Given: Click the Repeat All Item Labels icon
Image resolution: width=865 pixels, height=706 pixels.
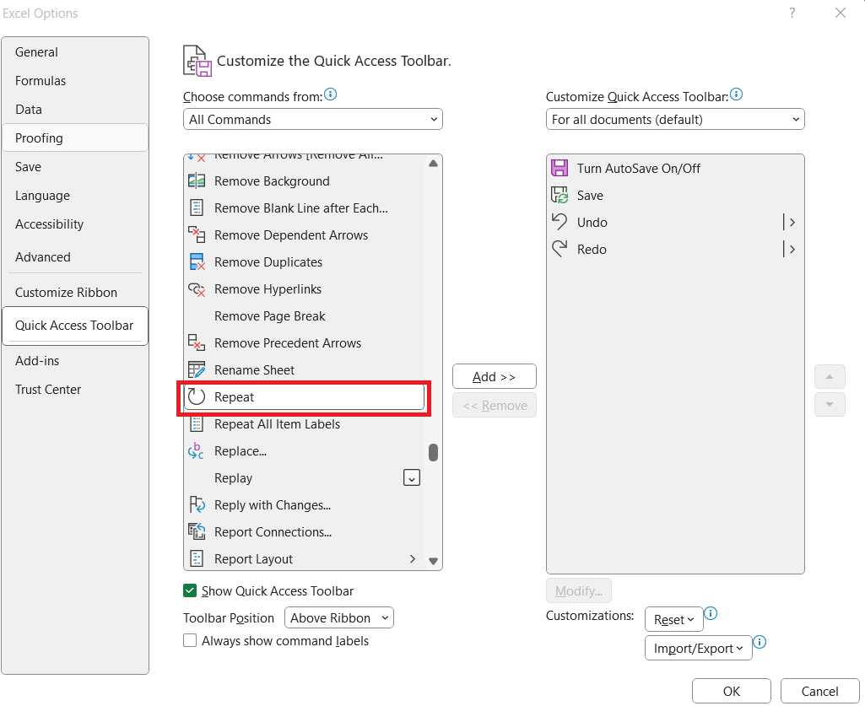Looking at the screenshot, I should tap(197, 424).
